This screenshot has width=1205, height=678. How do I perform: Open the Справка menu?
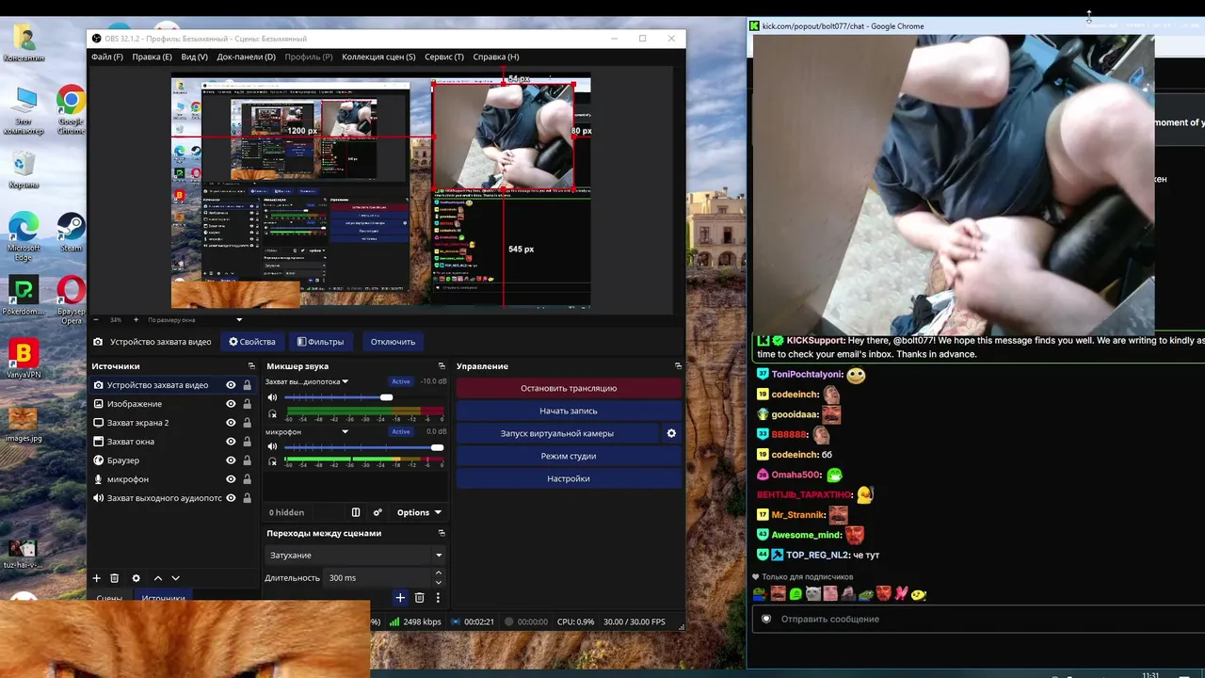[495, 56]
